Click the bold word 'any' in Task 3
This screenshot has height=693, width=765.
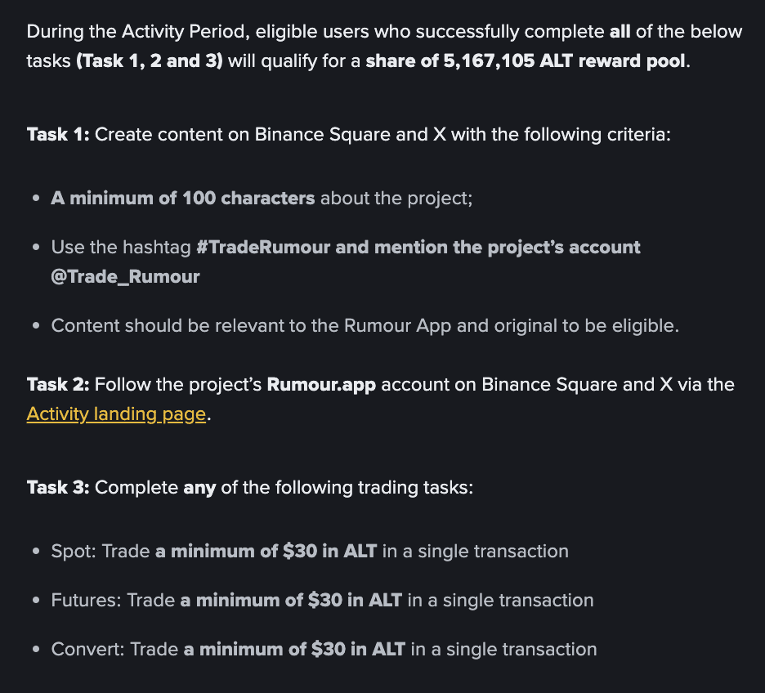click(x=199, y=488)
